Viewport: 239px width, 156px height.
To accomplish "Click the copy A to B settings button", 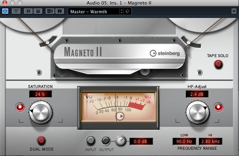I will 59,11.
